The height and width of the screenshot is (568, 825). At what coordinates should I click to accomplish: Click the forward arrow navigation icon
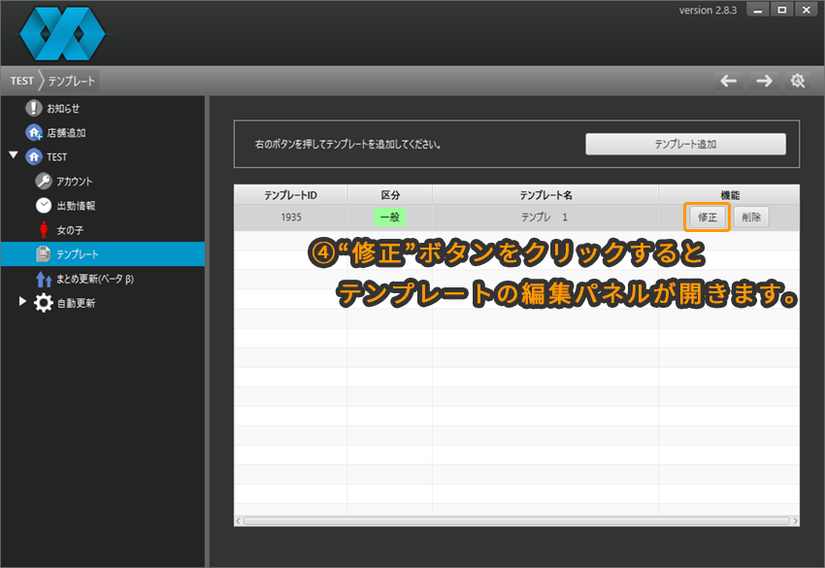tap(764, 81)
